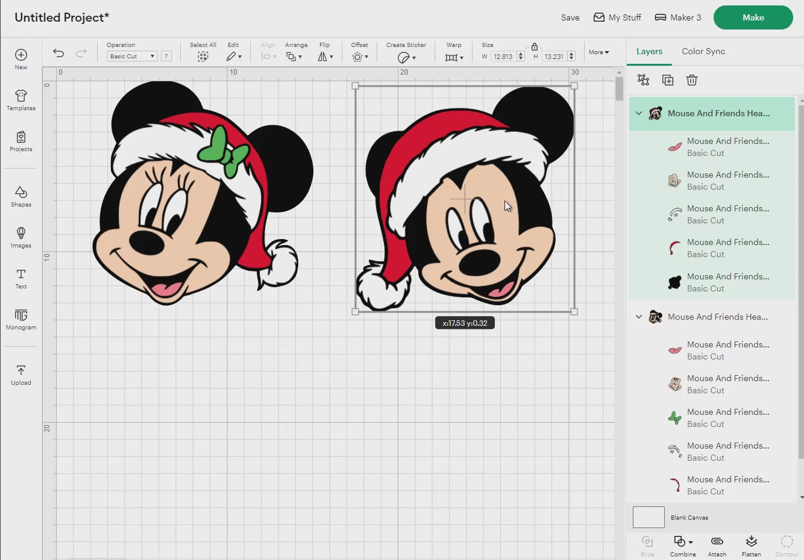
Task: Toggle the size aspect ratio lock
Action: coord(534,46)
